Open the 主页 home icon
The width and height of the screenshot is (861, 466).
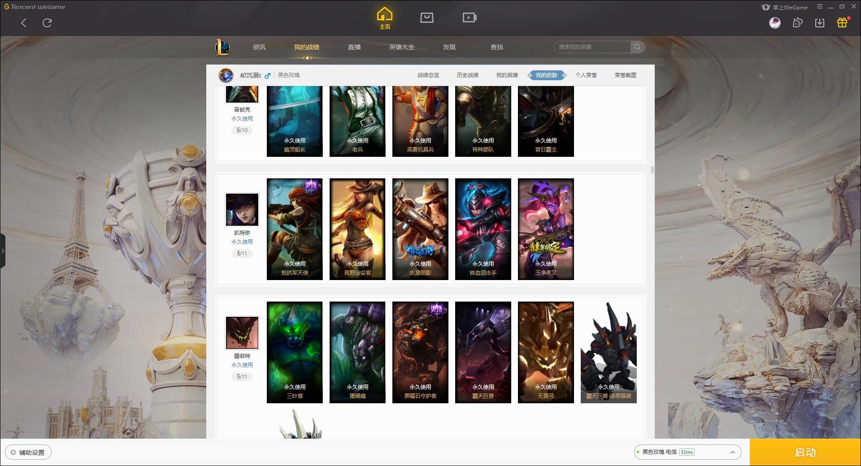pyautogui.click(x=385, y=18)
